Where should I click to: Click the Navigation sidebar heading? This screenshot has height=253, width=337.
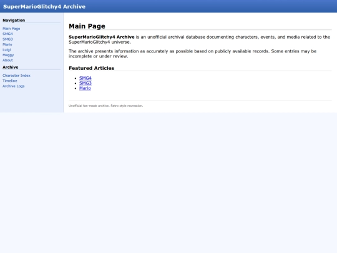tap(14, 20)
